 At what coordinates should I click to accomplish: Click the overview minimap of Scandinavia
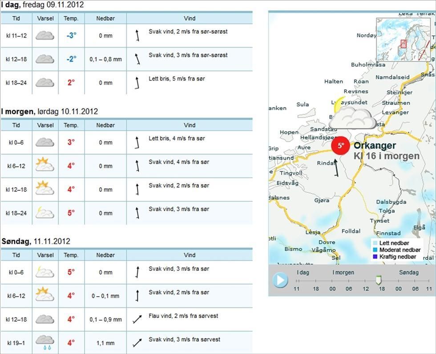403,40
